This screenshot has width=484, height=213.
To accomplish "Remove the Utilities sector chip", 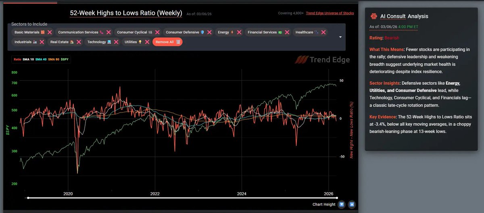I will (147, 42).
